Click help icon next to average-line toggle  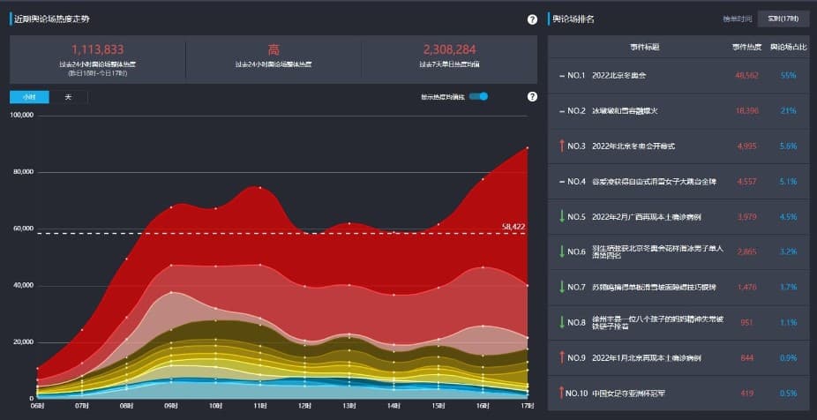(532, 96)
